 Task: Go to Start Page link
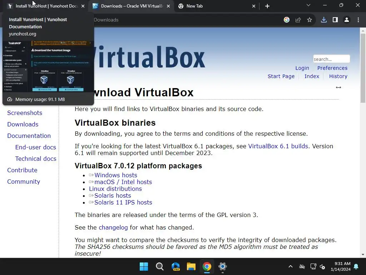281,76
